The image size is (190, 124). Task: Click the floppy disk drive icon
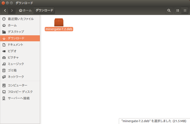click(x=4, y=92)
